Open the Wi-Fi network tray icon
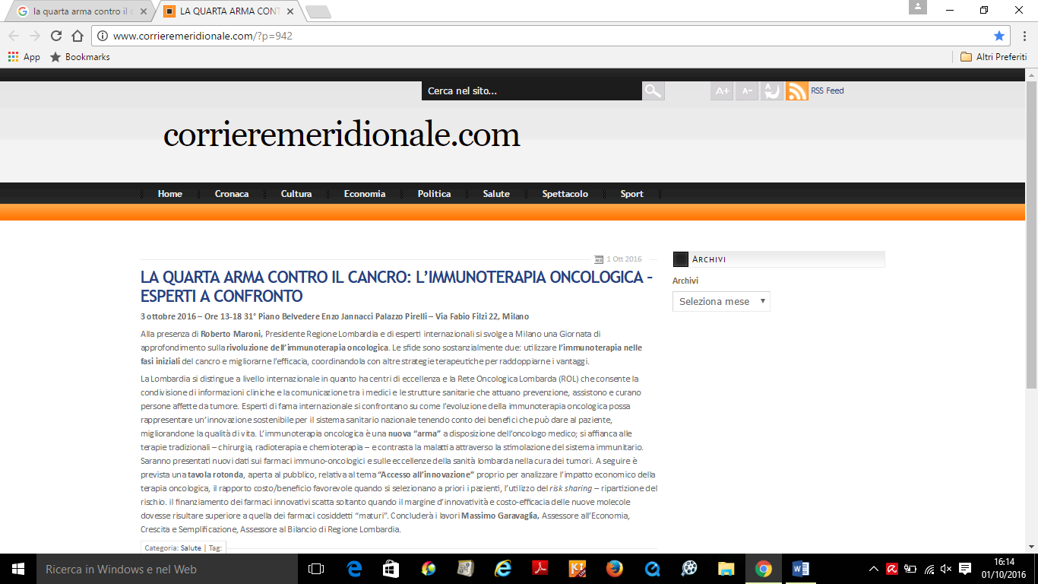This screenshot has height=584, width=1038. click(929, 569)
